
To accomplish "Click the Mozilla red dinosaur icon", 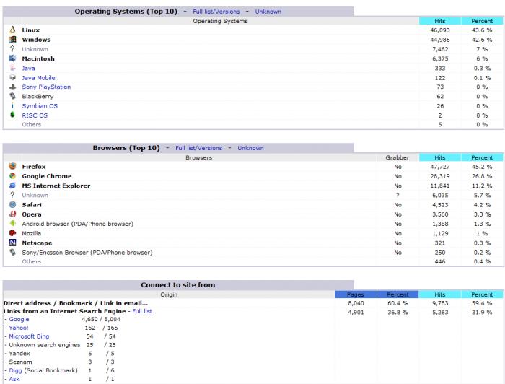I will tap(12, 233).
